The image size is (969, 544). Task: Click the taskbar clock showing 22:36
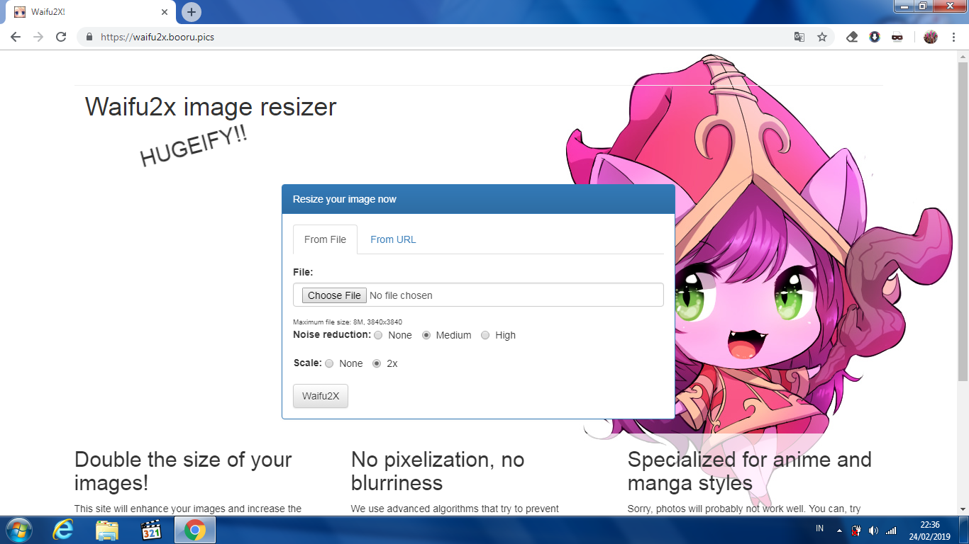[930, 530]
